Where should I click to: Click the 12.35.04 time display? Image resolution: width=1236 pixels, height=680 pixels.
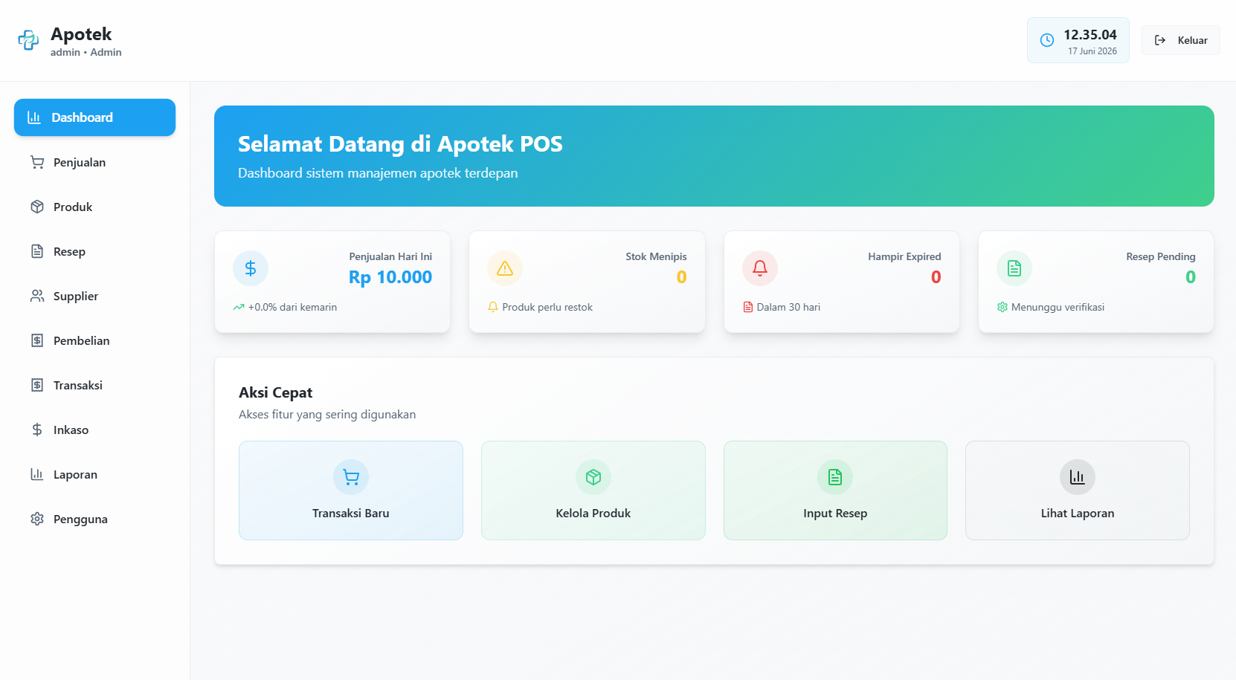[x=1090, y=34]
